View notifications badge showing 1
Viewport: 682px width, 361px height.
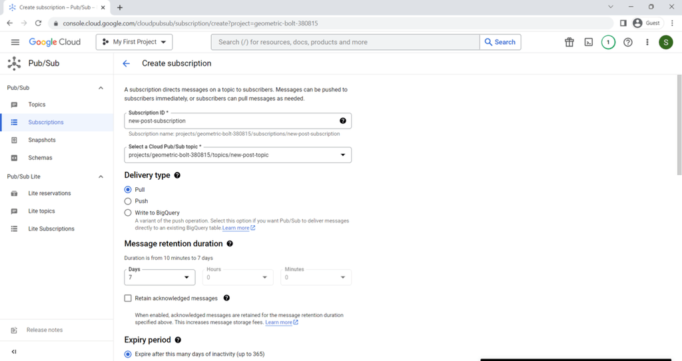(608, 42)
